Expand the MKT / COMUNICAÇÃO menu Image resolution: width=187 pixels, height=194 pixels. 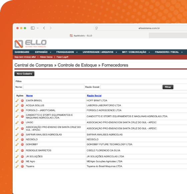[136, 52]
